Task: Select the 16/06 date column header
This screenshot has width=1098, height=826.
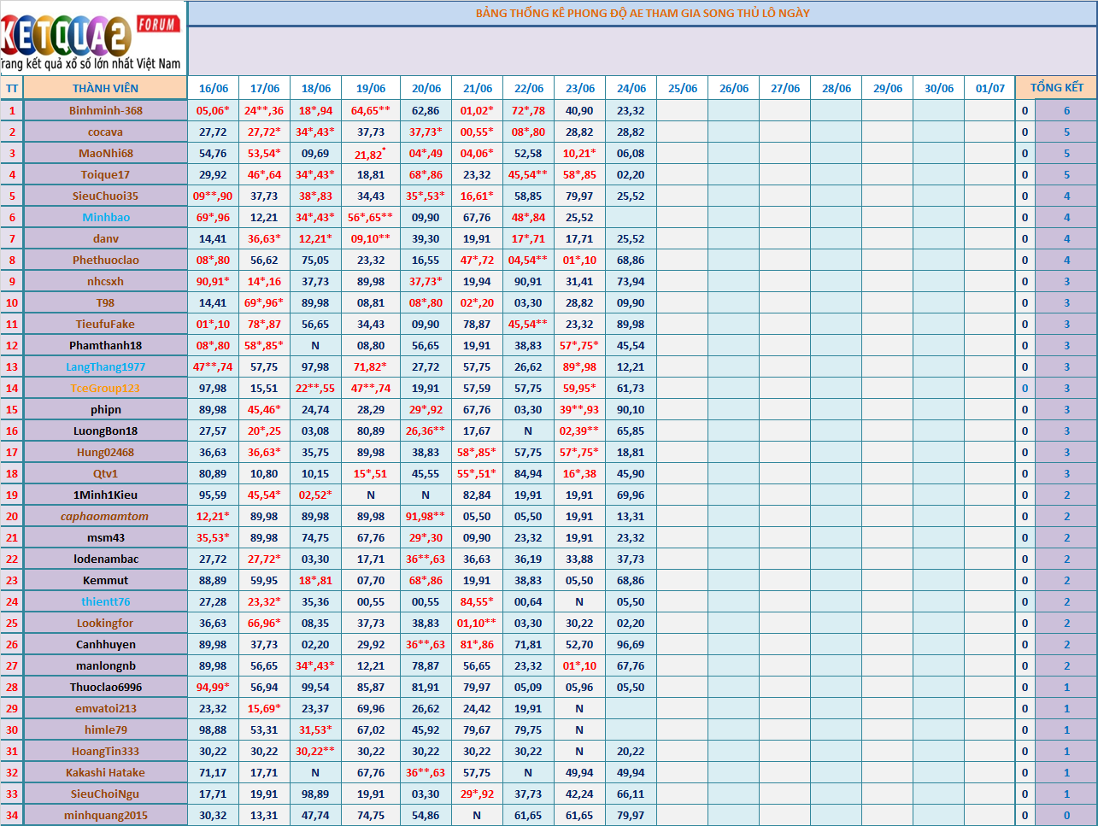Action: pyautogui.click(x=213, y=88)
